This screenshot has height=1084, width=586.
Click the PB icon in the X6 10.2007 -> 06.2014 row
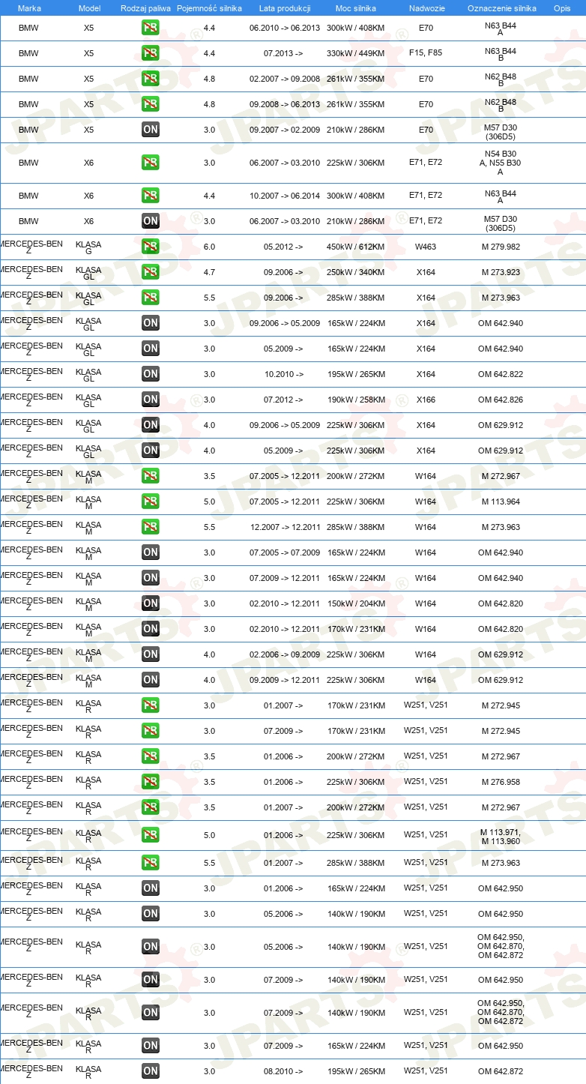coord(150,196)
